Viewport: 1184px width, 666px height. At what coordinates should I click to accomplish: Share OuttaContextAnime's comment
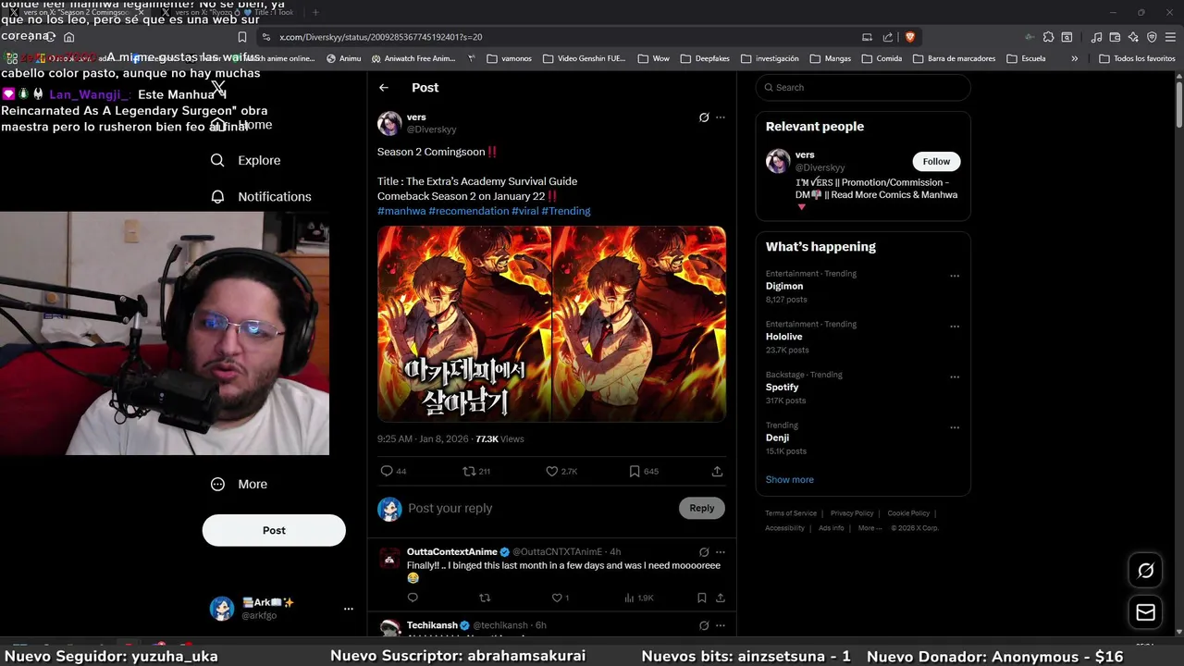click(x=721, y=598)
